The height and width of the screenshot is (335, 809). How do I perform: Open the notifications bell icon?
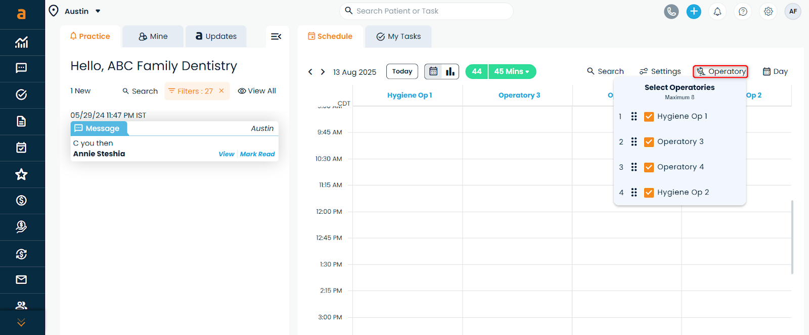[x=717, y=11]
